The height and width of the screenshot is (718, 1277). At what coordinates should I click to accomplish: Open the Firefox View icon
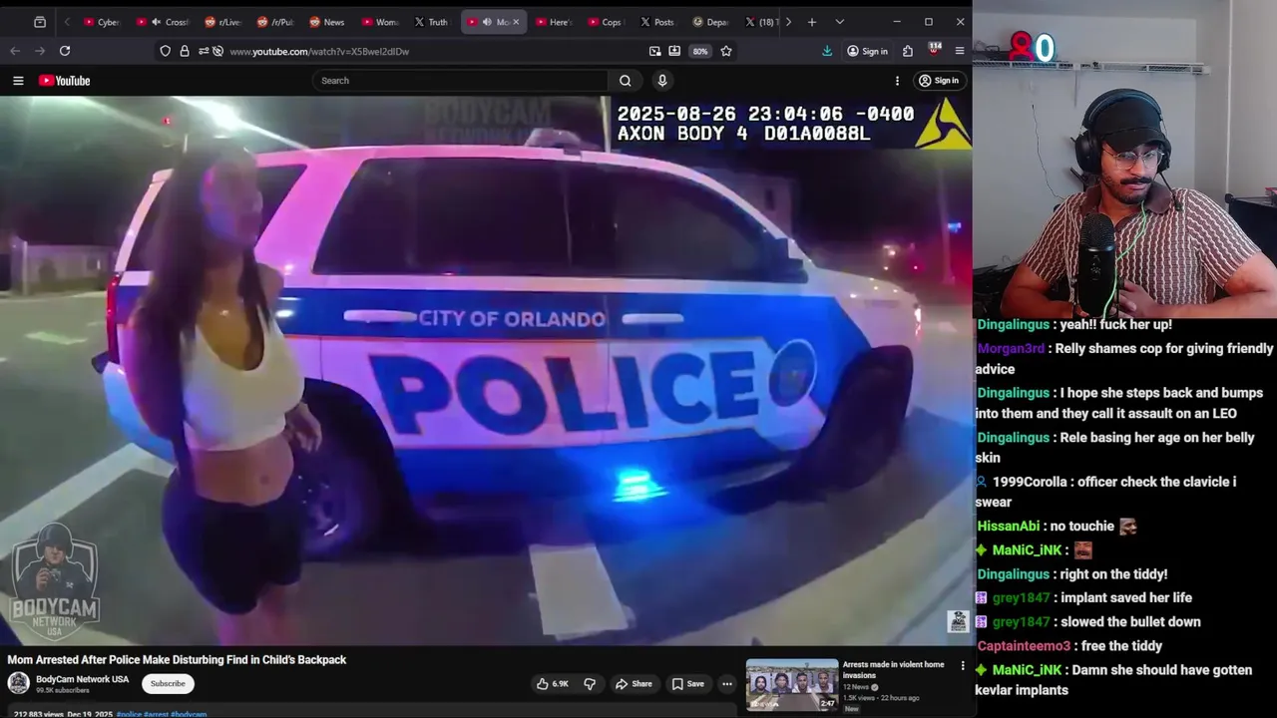[x=40, y=22]
